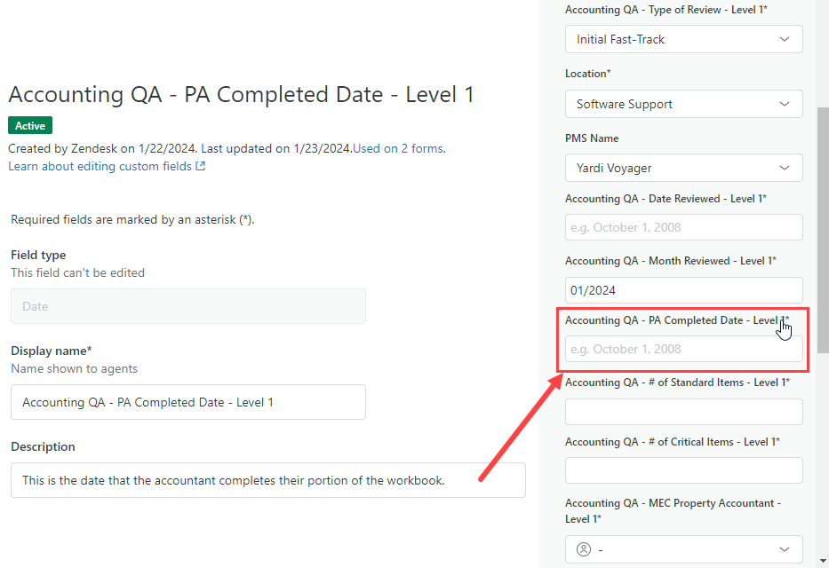Click the PA Completed Date - Level 1 input
Screen dimensions: 829x568
click(683, 349)
